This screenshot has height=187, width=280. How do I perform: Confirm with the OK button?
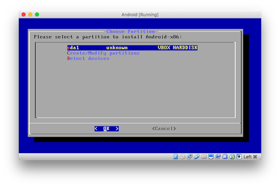[x=107, y=128]
